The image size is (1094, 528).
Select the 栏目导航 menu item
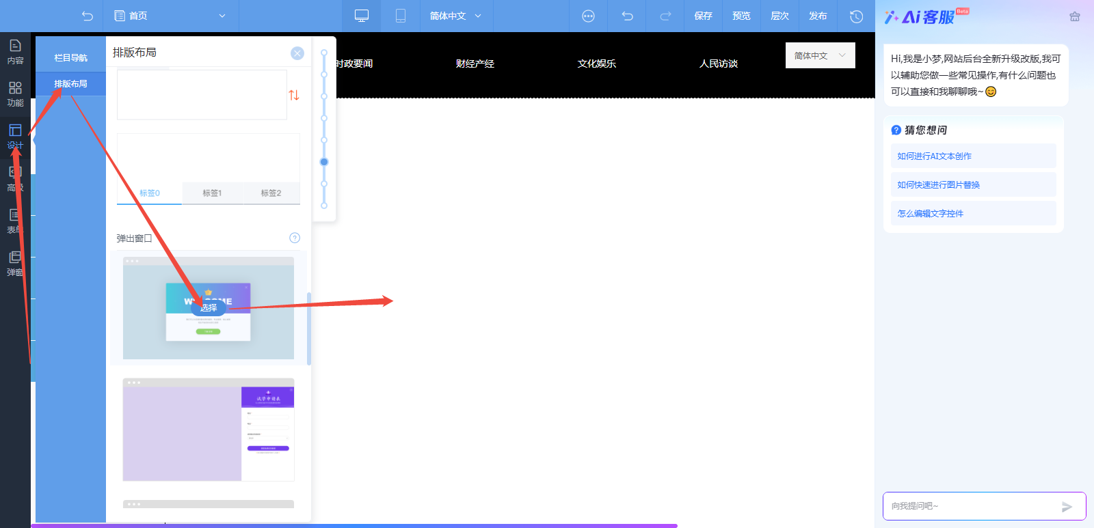pos(70,58)
